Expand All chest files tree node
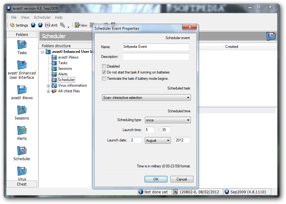 (48, 91)
